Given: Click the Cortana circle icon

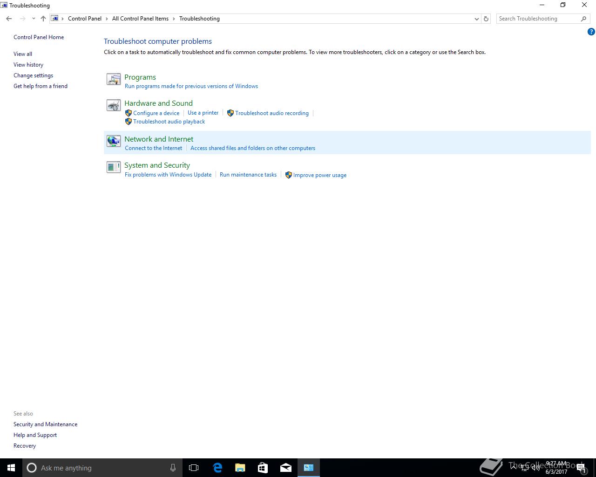Looking at the screenshot, I should pos(32,468).
